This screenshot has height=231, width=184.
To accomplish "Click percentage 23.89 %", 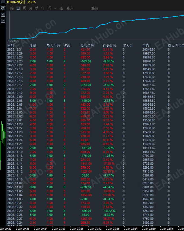I will pos(109,171).
